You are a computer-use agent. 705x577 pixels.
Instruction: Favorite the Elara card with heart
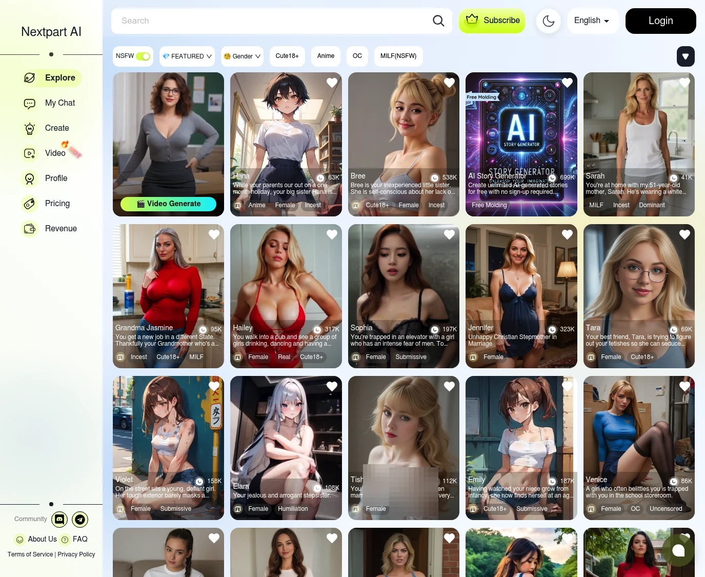[332, 386]
